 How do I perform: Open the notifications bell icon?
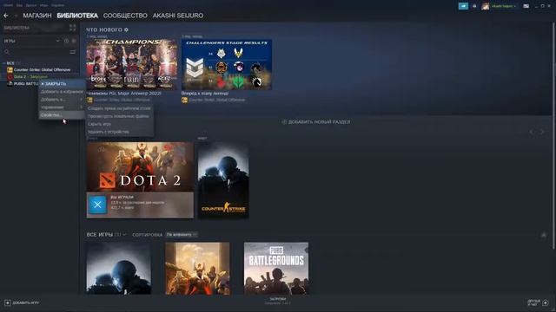(x=474, y=6)
